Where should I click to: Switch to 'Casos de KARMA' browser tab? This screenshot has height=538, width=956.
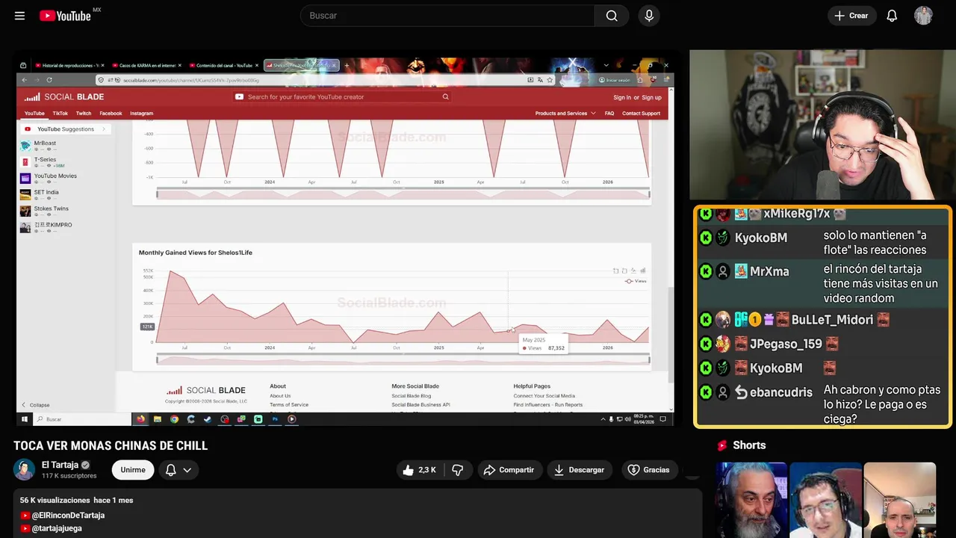point(145,66)
